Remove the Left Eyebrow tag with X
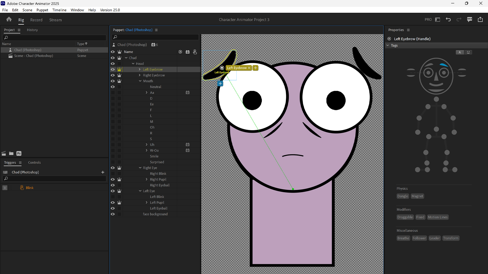Image resolution: width=488 pixels, height=274 pixels. pos(249,68)
